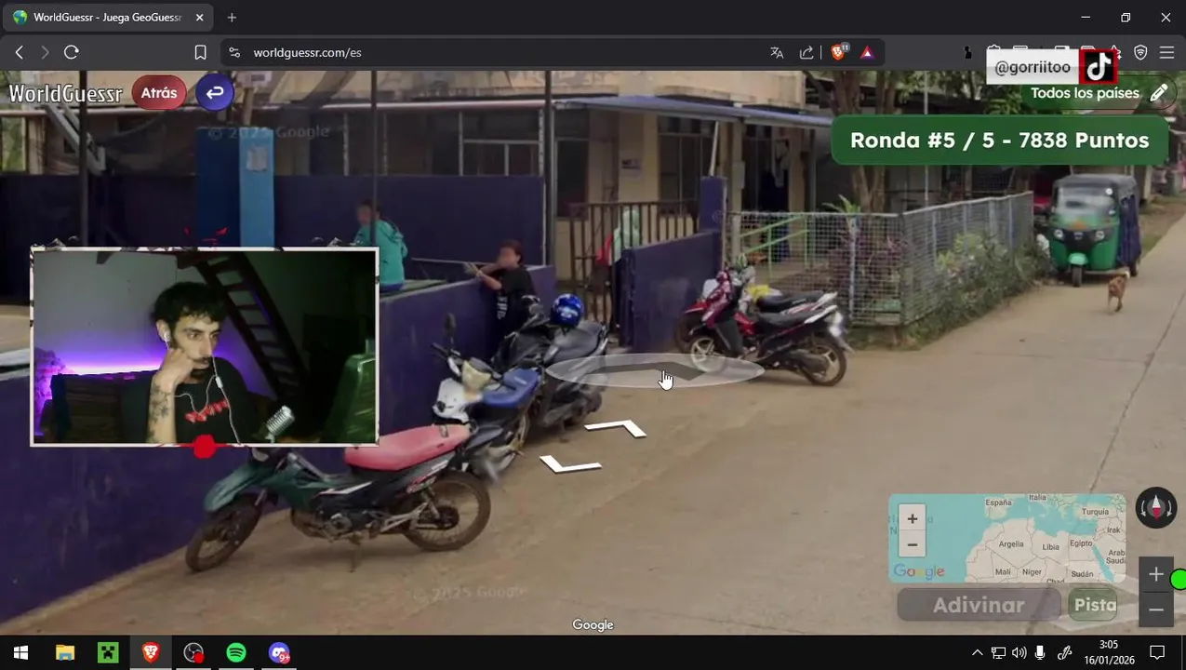
Task: Request a hint with Pista button
Action: [1095, 605]
